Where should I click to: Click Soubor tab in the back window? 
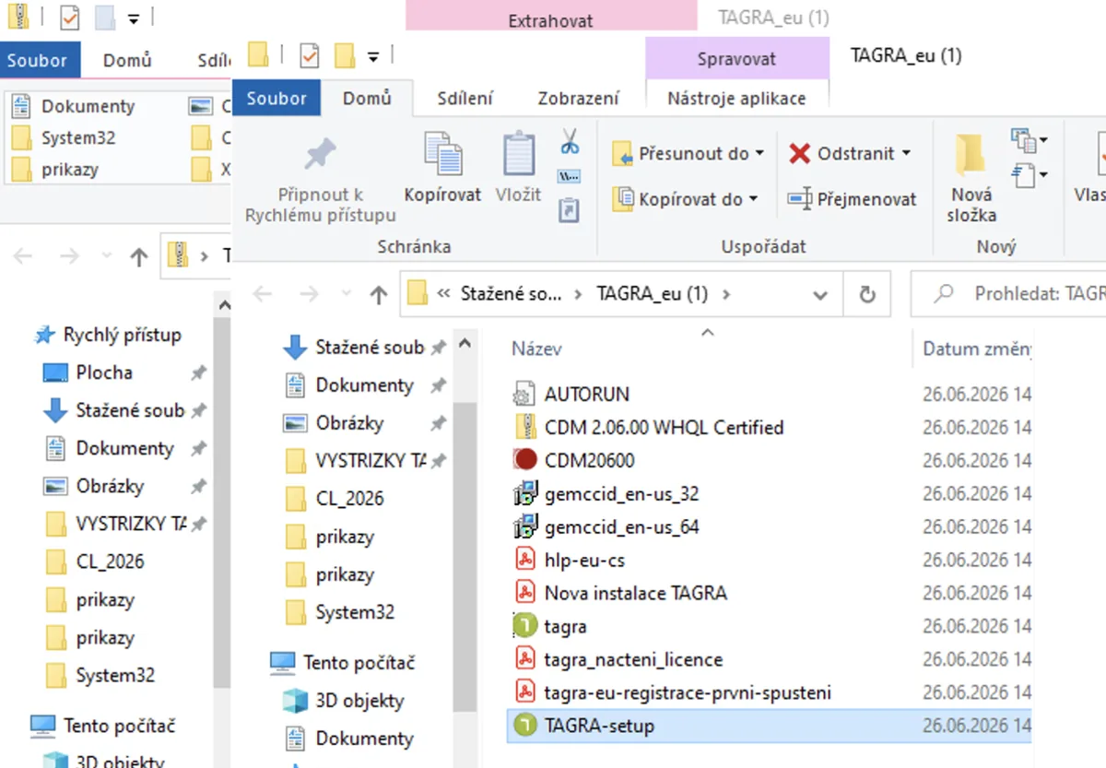coord(38,61)
